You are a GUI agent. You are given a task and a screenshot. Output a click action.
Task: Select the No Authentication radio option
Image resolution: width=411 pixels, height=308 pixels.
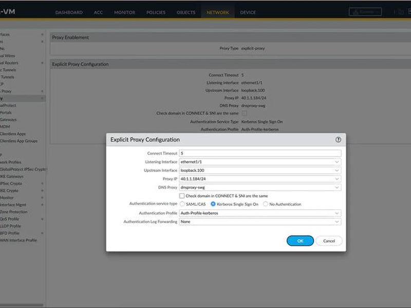266,204
